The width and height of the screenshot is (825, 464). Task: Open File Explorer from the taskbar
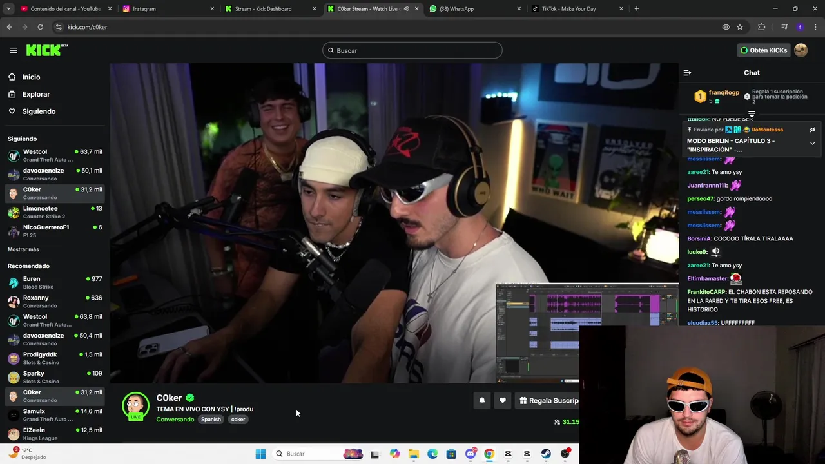(x=414, y=454)
